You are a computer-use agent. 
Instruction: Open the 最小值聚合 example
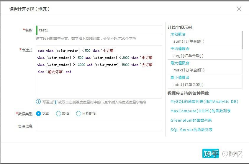[x=180, y=77]
